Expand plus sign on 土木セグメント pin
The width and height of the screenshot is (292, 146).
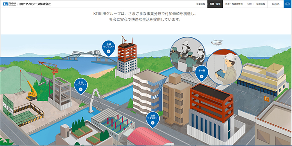[81, 89]
